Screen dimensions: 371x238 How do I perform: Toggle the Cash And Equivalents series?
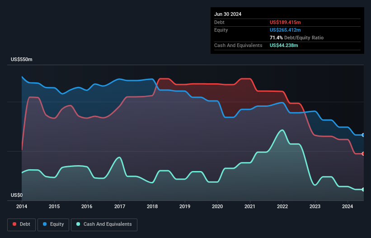(x=104, y=224)
